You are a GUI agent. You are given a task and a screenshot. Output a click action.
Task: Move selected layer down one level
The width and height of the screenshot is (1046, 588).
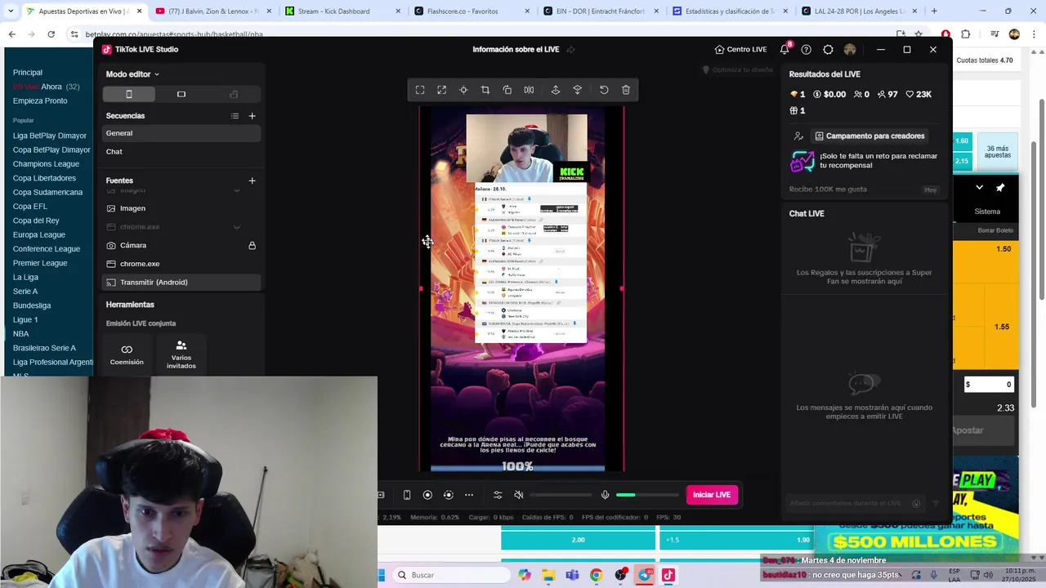point(578,90)
